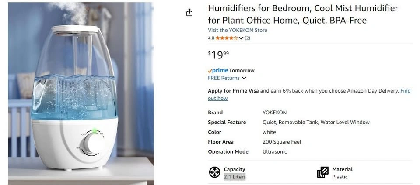Screen dimensions: 420x185
Task: Click the 'Apply for Prime Visa' text
Action: coord(233,91)
